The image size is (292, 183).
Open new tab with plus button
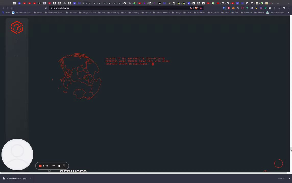coord(278,3)
